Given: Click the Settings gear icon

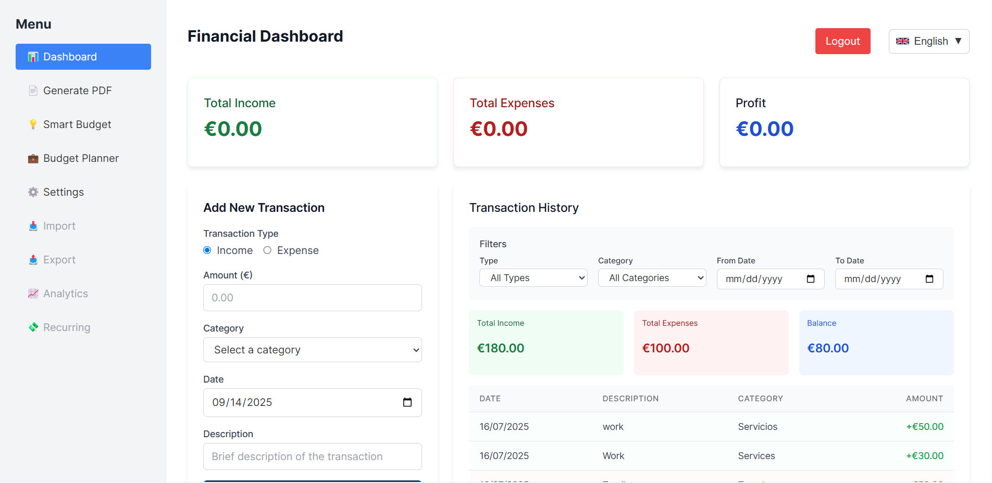Looking at the screenshot, I should coord(33,192).
